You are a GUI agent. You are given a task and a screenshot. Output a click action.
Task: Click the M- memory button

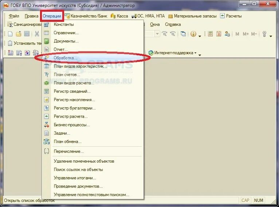point(254,34)
